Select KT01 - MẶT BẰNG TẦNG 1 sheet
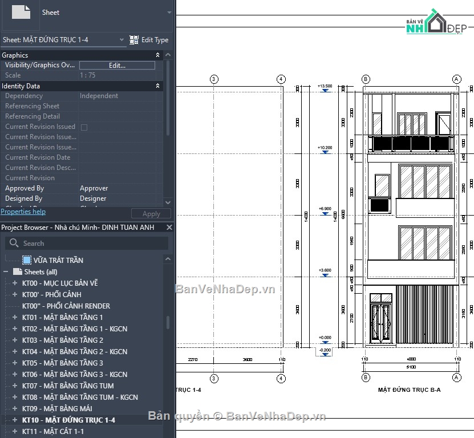The width and height of the screenshot is (474, 438). (x=62, y=318)
